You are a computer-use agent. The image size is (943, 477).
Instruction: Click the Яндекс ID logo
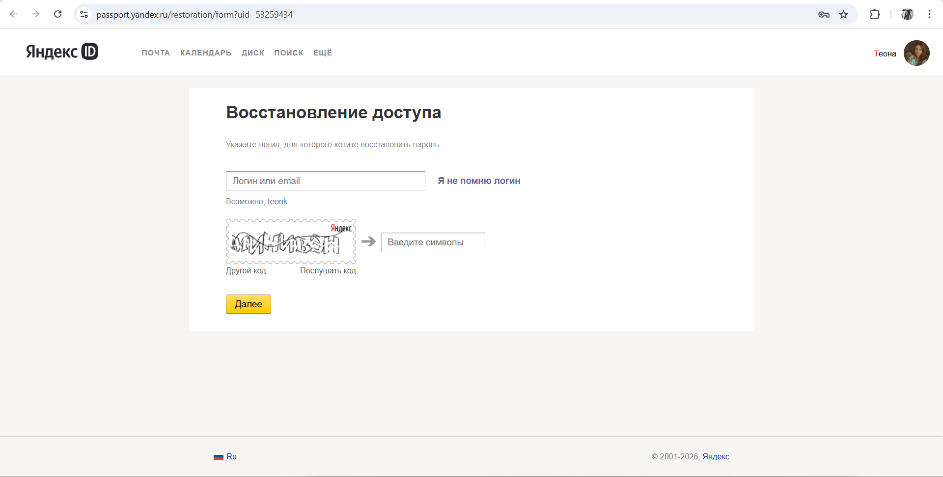(x=62, y=52)
